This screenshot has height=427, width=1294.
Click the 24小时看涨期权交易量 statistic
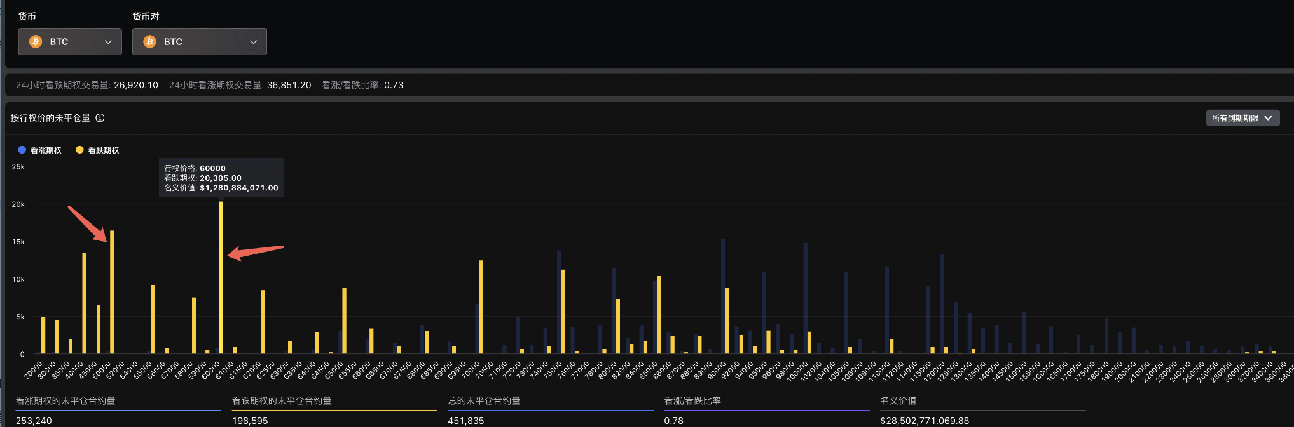pyautogui.click(x=240, y=85)
